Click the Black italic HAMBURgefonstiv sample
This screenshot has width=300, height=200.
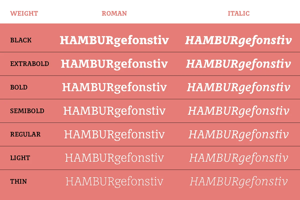pos(238,41)
